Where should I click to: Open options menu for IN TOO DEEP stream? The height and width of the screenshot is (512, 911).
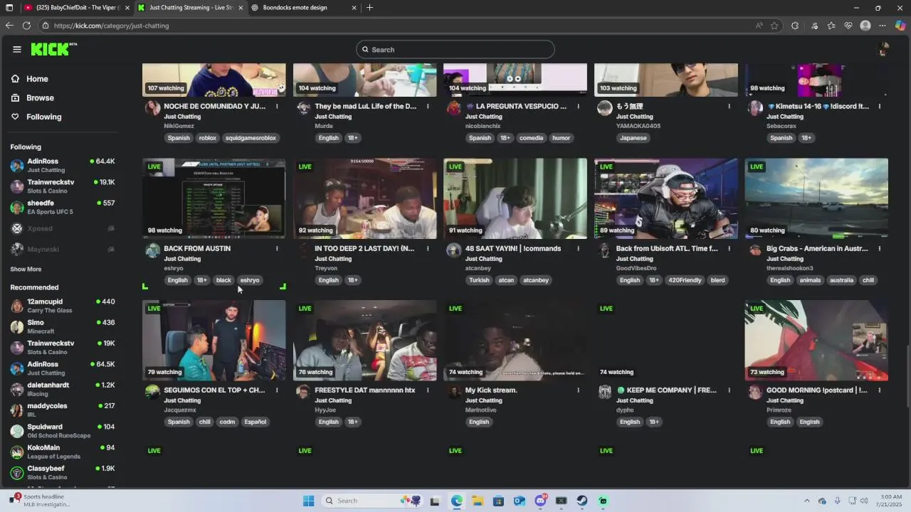pyautogui.click(x=428, y=248)
